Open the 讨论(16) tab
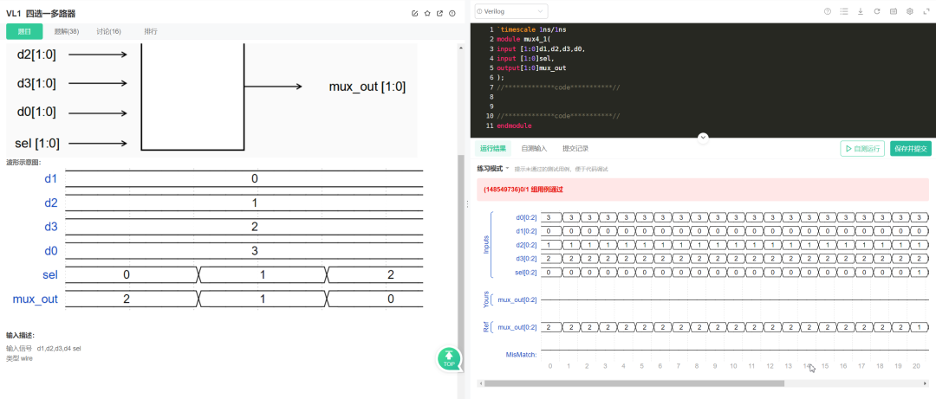The image size is (936, 399). 108,32
